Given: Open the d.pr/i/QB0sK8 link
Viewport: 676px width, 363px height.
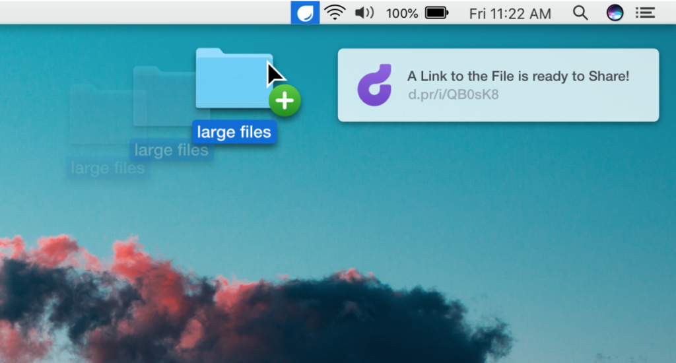Looking at the screenshot, I should [x=453, y=94].
